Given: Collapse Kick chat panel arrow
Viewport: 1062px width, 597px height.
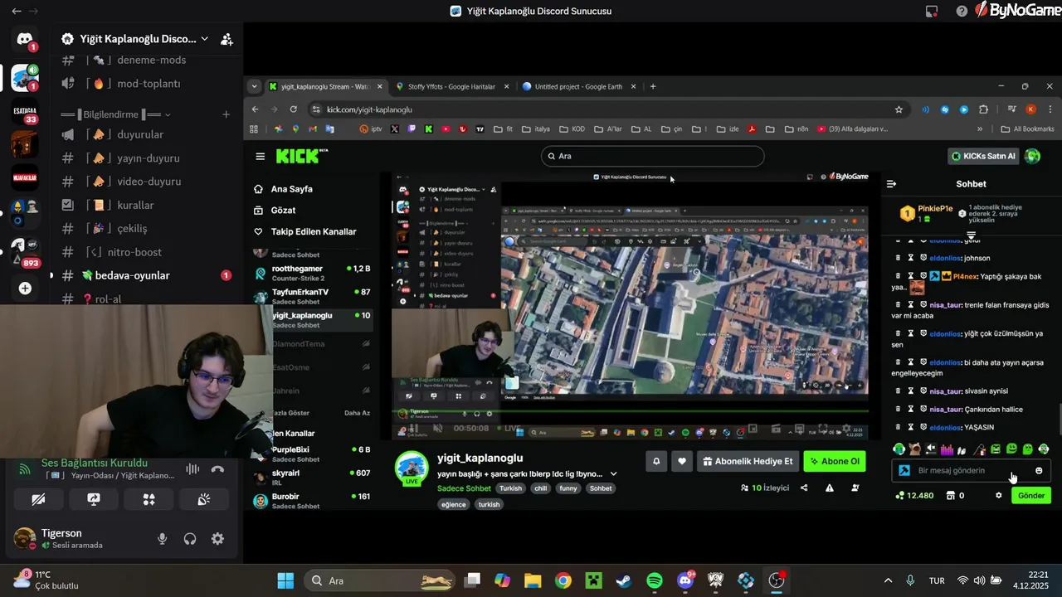Looking at the screenshot, I should [892, 184].
